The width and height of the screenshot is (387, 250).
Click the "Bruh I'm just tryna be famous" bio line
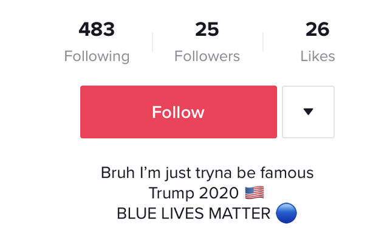207,172
